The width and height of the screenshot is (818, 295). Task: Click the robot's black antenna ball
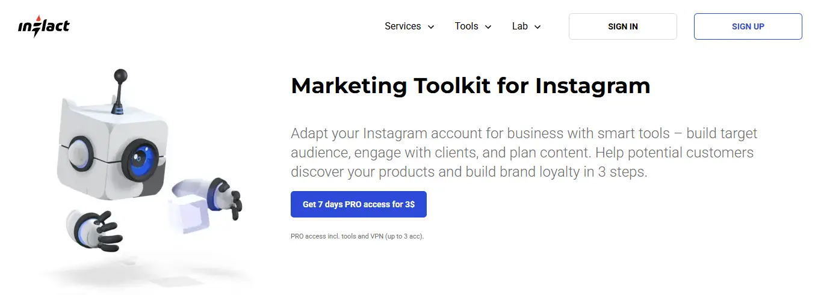(121, 76)
